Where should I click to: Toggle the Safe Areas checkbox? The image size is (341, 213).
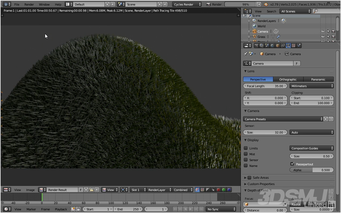click(x=249, y=177)
